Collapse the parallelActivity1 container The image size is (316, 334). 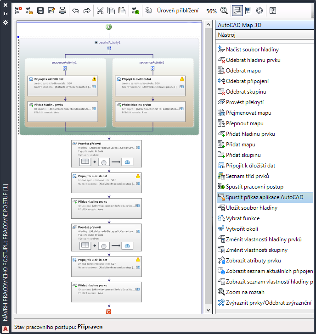tap(96, 42)
